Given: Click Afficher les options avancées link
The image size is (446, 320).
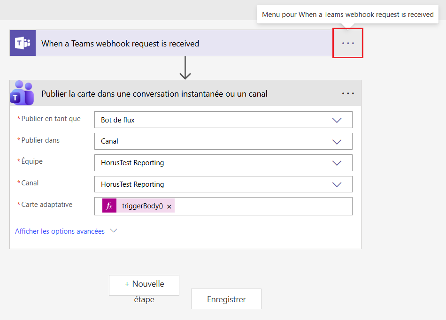Looking at the screenshot, I should [60, 231].
